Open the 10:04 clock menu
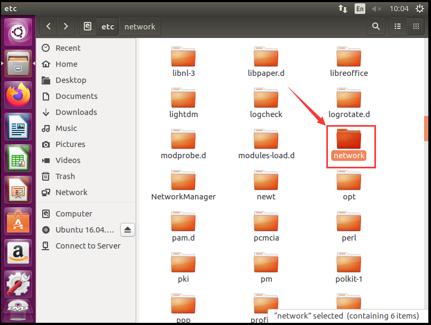 [399, 9]
